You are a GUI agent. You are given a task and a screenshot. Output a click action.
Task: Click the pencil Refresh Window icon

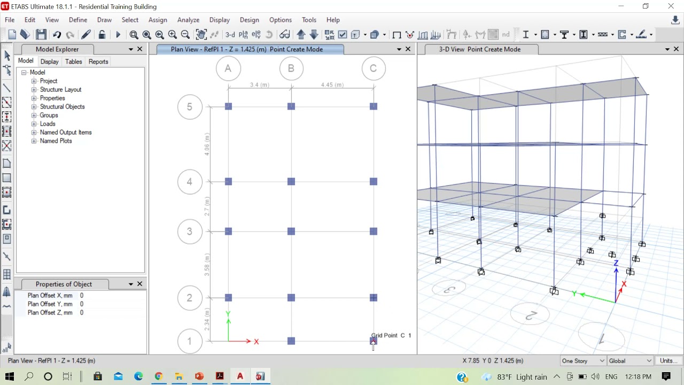[85, 35]
